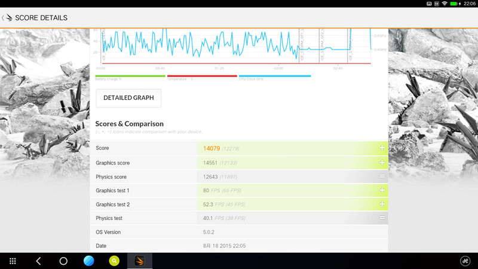This screenshot has height=269, width=478.
Task: Click the Physics test equals icon
Action: (x=382, y=218)
